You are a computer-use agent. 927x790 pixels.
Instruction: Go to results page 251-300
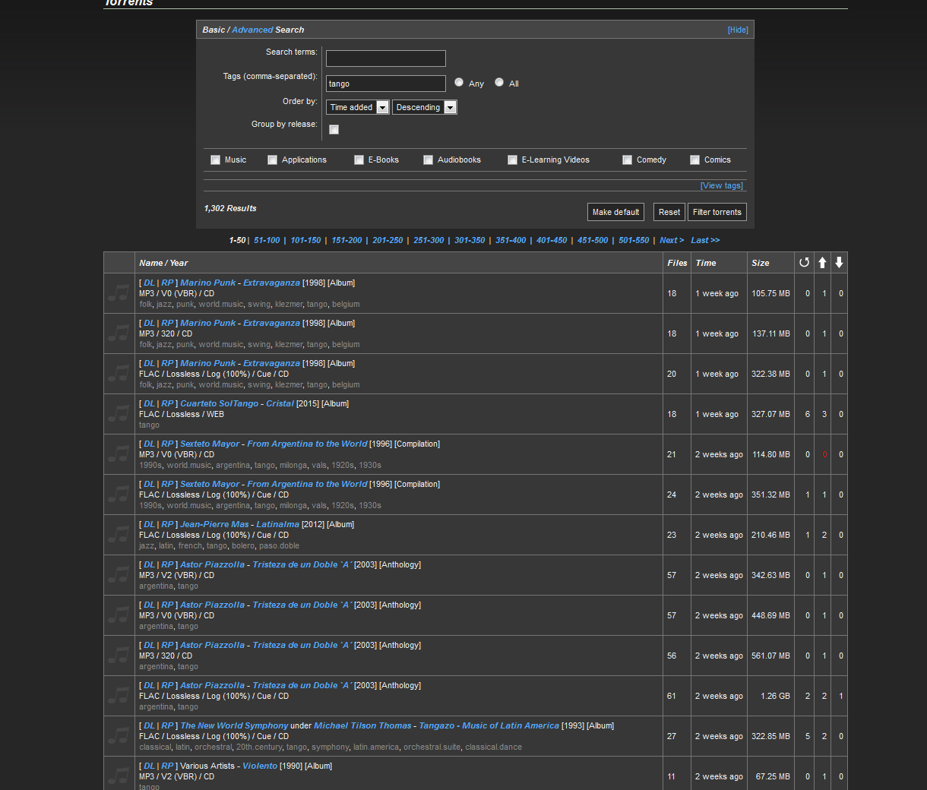tap(429, 240)
